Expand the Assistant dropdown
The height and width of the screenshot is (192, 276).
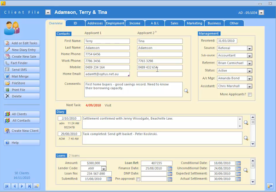pos(249,86)
